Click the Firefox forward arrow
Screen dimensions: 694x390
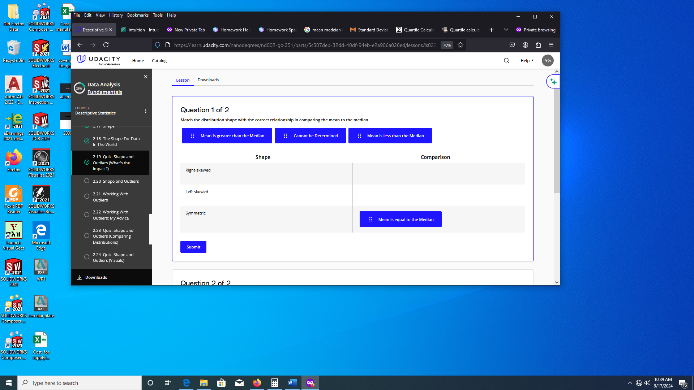tap(93, 45)
